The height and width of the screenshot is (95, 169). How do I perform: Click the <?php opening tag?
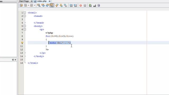(x=49, y=33)
